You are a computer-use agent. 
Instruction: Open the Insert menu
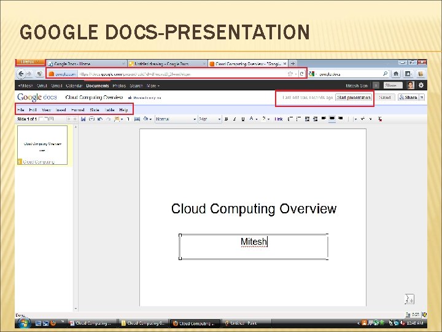click(61, 110)
